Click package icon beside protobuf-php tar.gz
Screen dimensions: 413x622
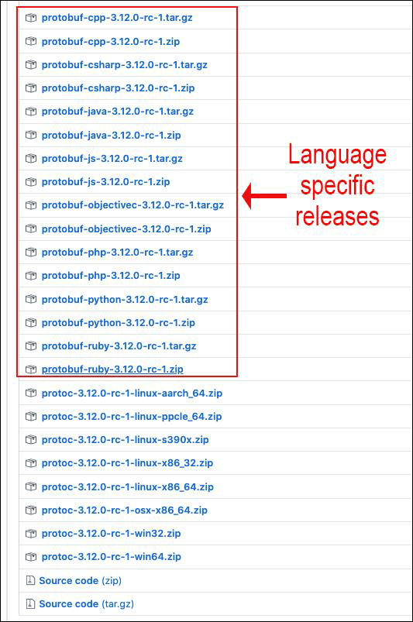click(31, 253)
